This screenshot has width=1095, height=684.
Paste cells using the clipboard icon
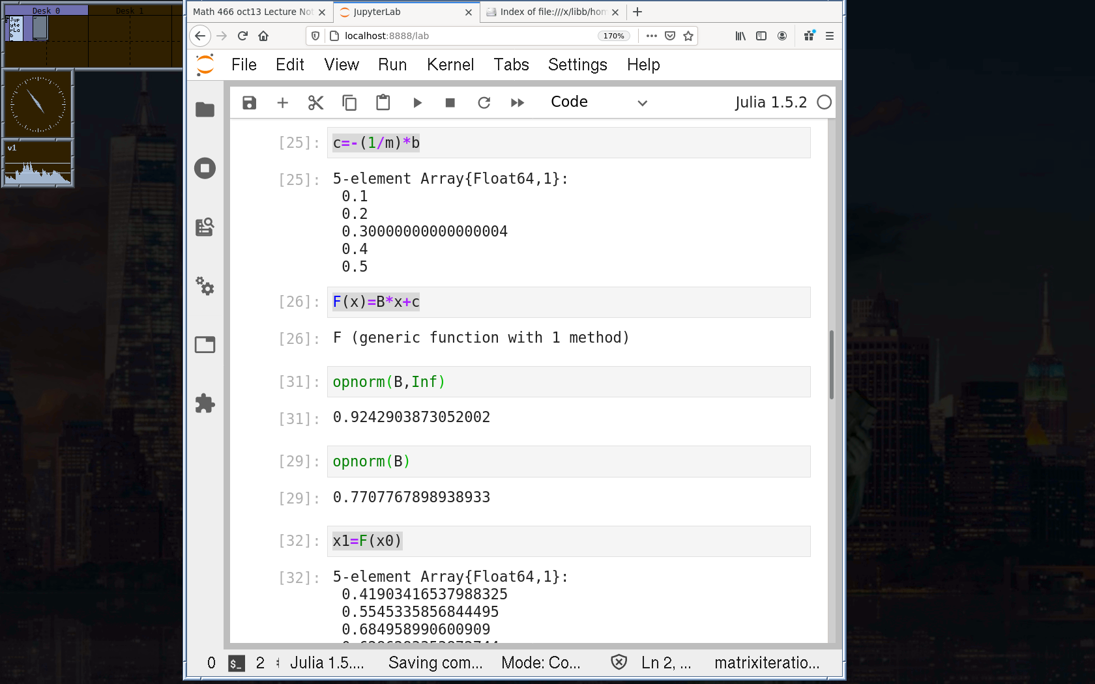[x=383, y=103]
